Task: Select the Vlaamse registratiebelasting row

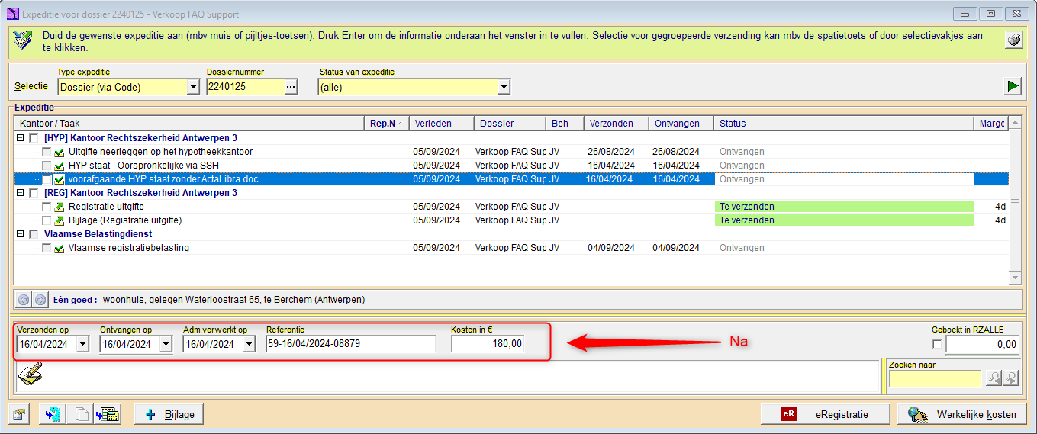Action: 511,248
